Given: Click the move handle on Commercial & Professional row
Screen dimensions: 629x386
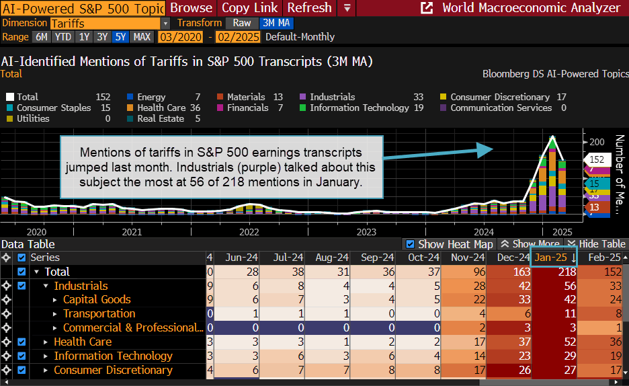Looking at the screenshot, I should click(x=6, y=327).
